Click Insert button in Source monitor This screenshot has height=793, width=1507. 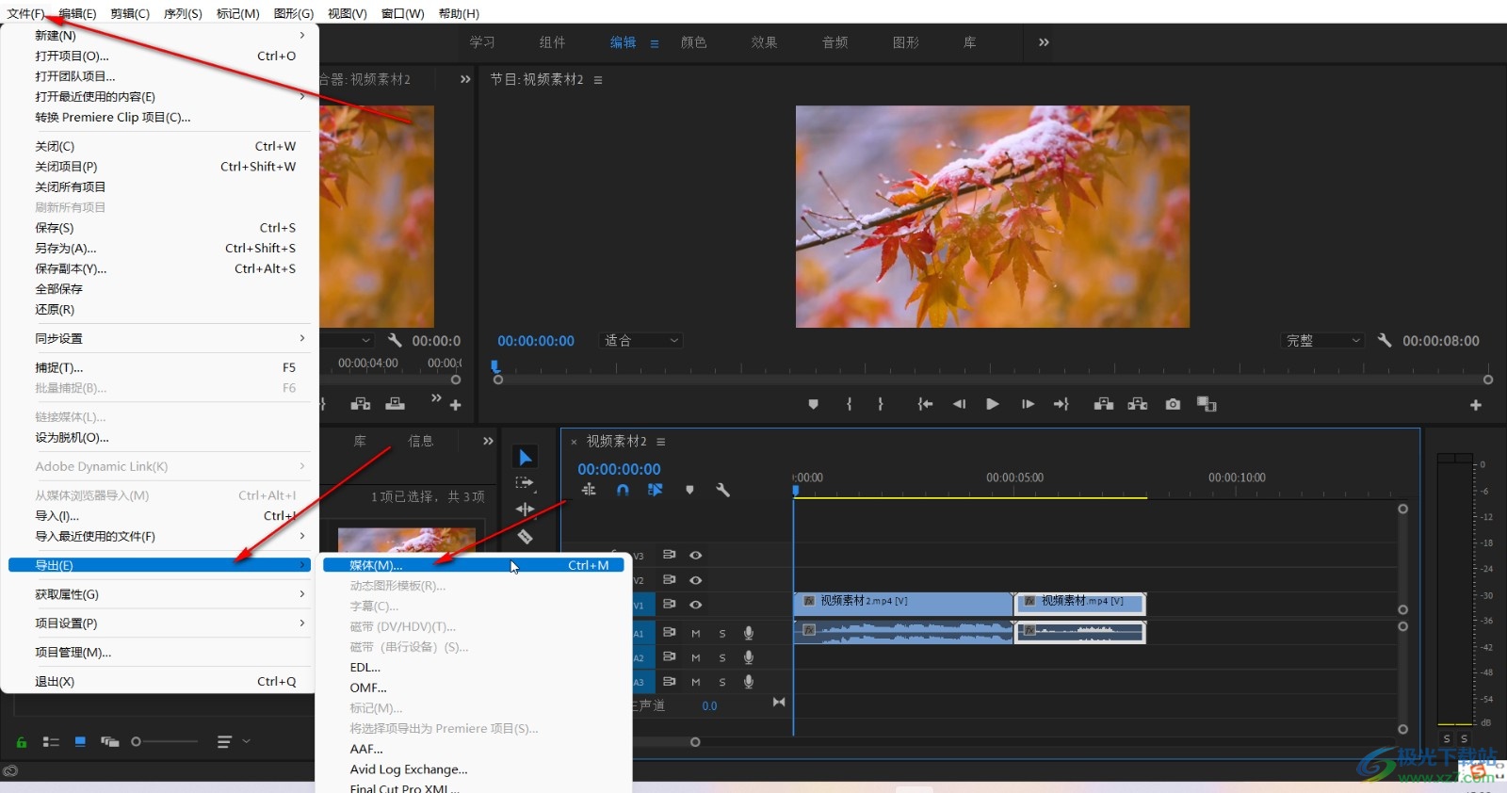[361, 404]
